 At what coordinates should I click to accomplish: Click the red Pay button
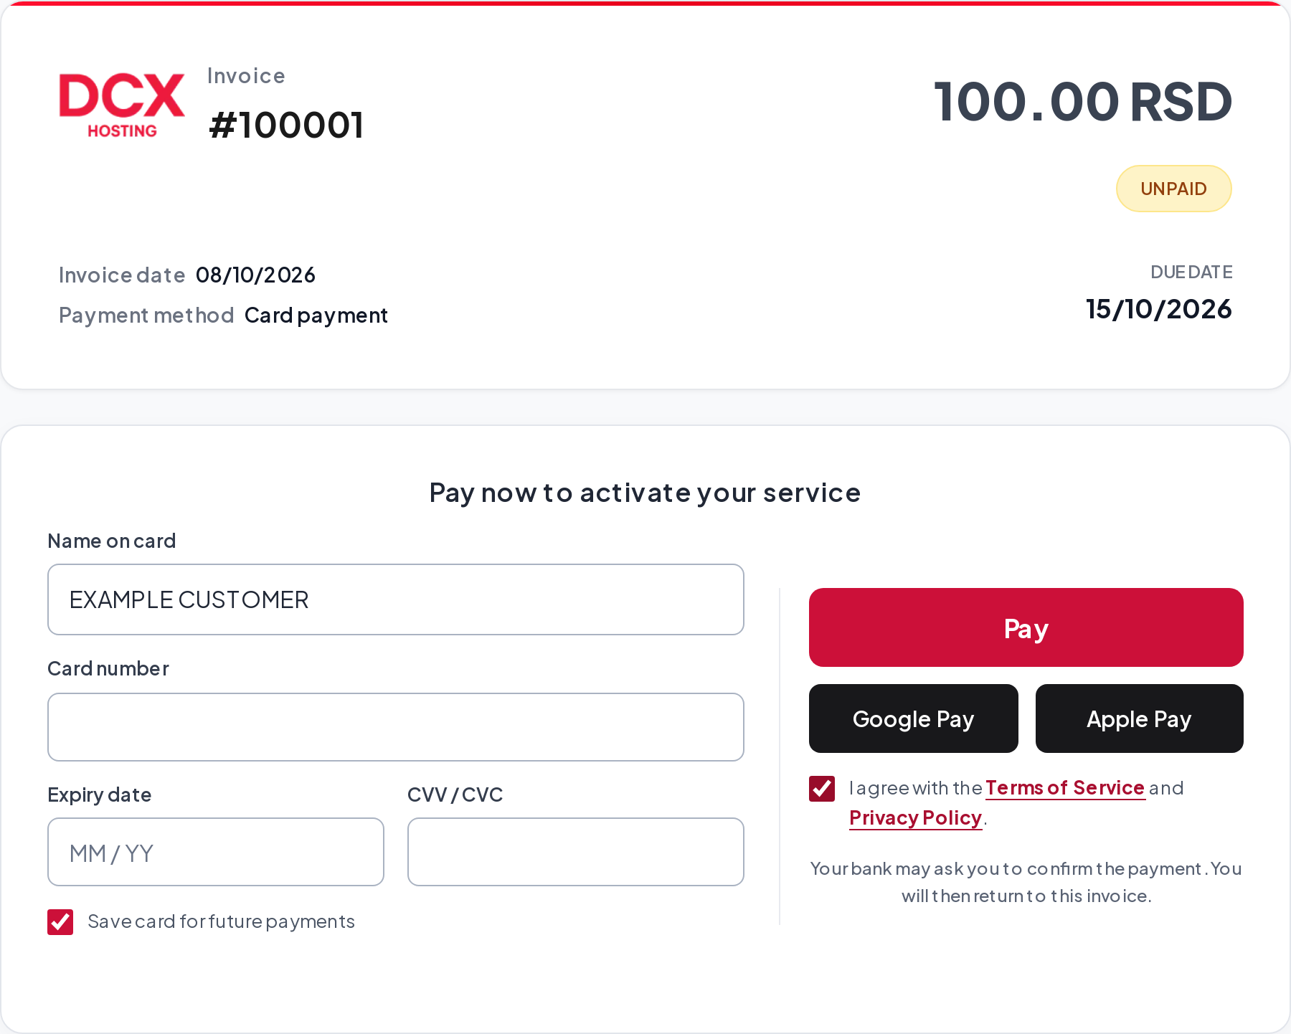click(x=1026, y=627)
